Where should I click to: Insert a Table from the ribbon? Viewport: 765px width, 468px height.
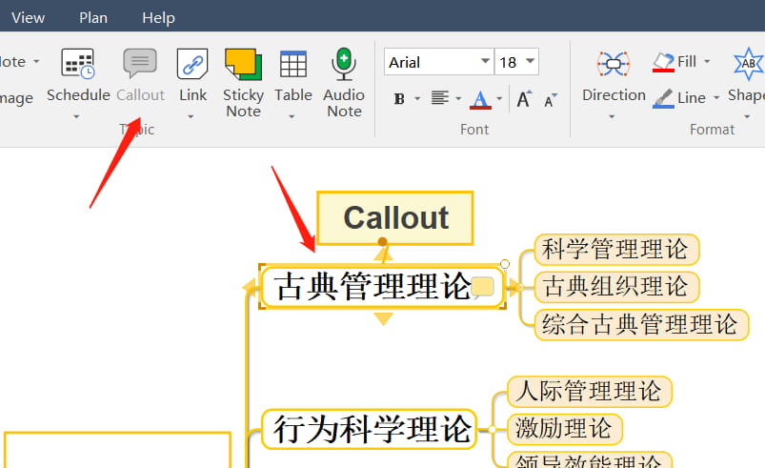click(x=293, y=65)
